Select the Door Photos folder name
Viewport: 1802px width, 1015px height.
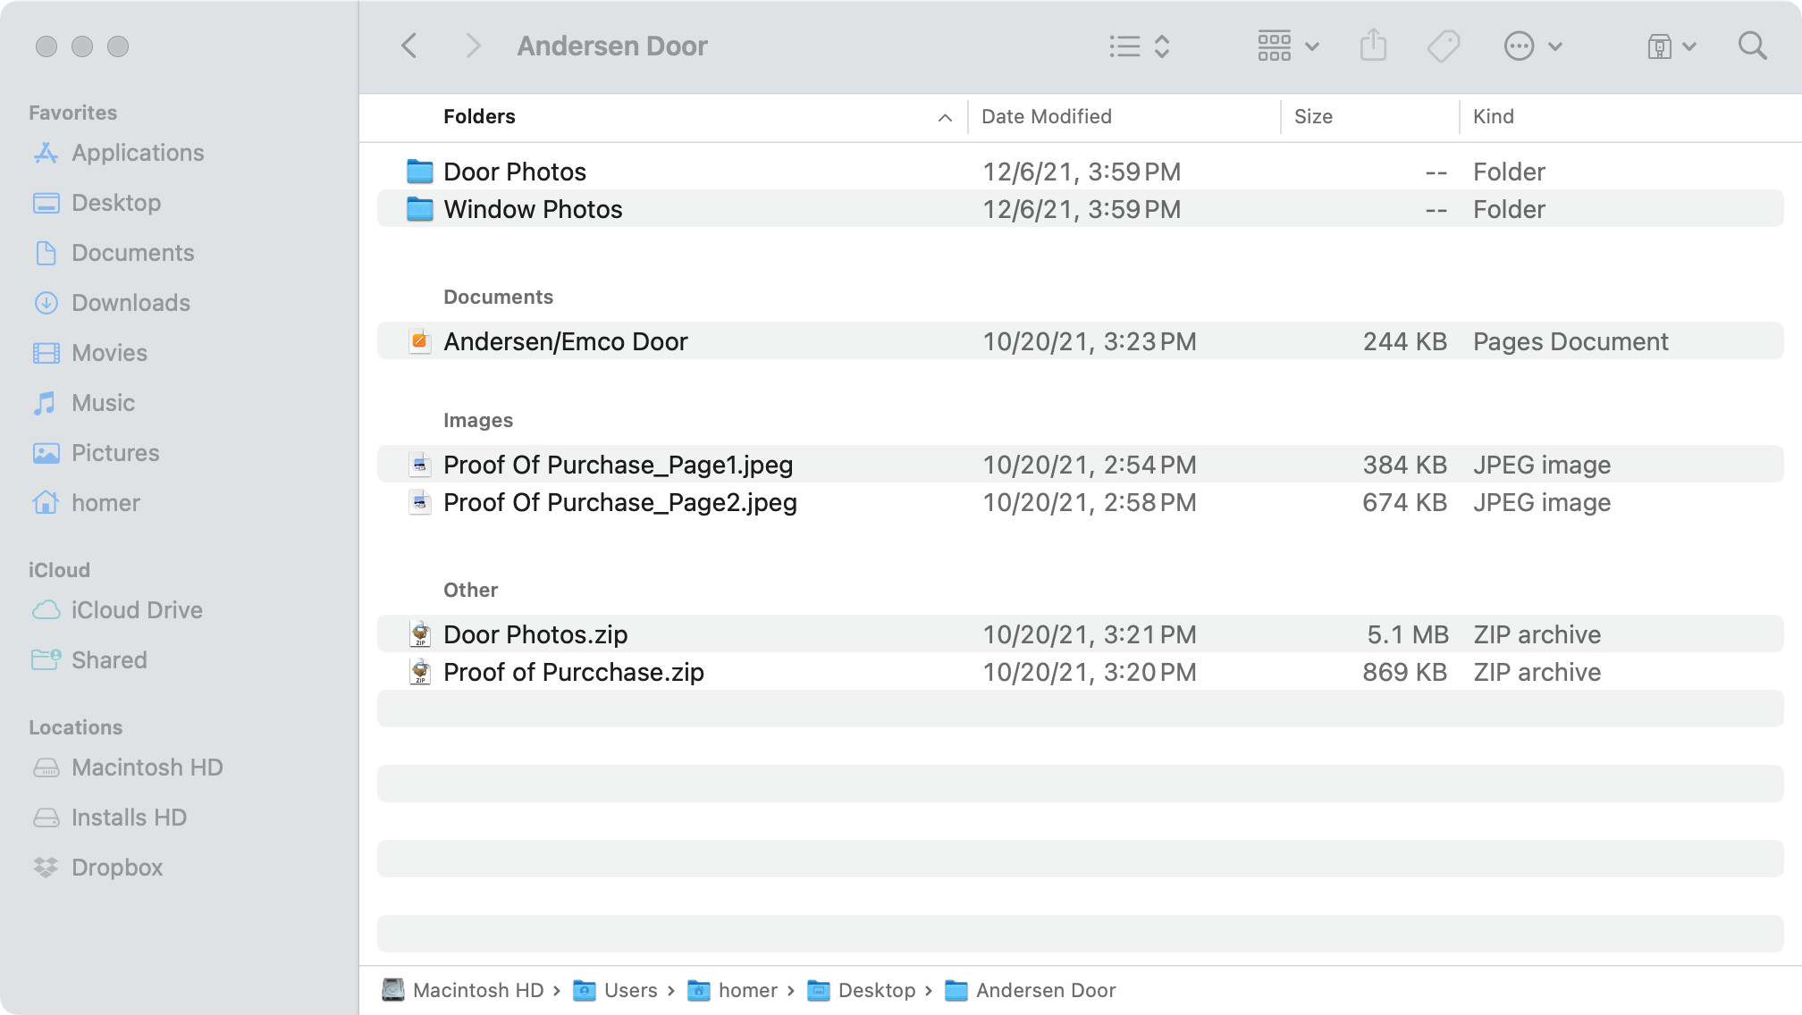click(x=515, y=172)
